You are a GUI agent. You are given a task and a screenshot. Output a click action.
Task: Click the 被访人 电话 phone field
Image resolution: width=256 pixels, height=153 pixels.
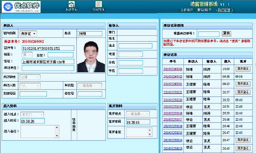(x=131, y=54)
